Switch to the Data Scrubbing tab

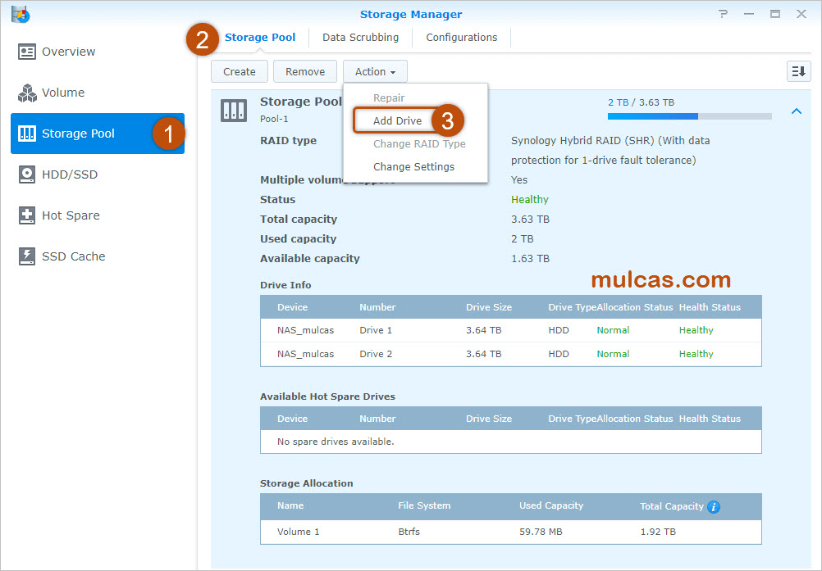(x=360, y=38)
